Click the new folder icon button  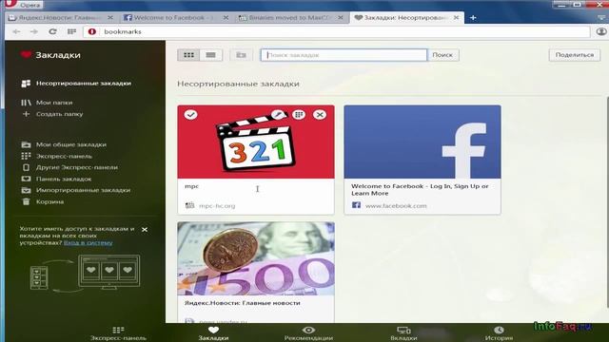pyautogui.click(x=241, y=55)
